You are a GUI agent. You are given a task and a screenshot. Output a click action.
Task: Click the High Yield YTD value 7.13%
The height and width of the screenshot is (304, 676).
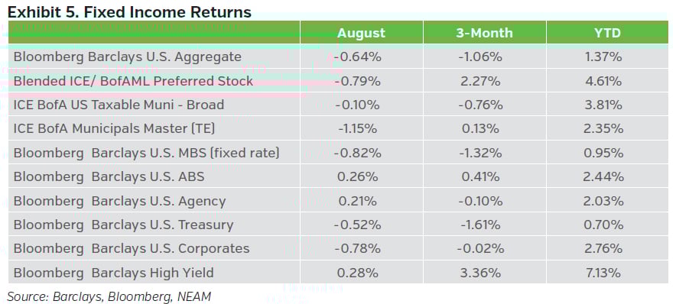pyautogui.click(x=607, y=273)
